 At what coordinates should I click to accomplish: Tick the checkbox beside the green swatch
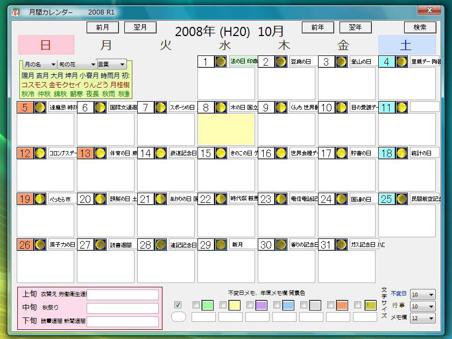196,305
